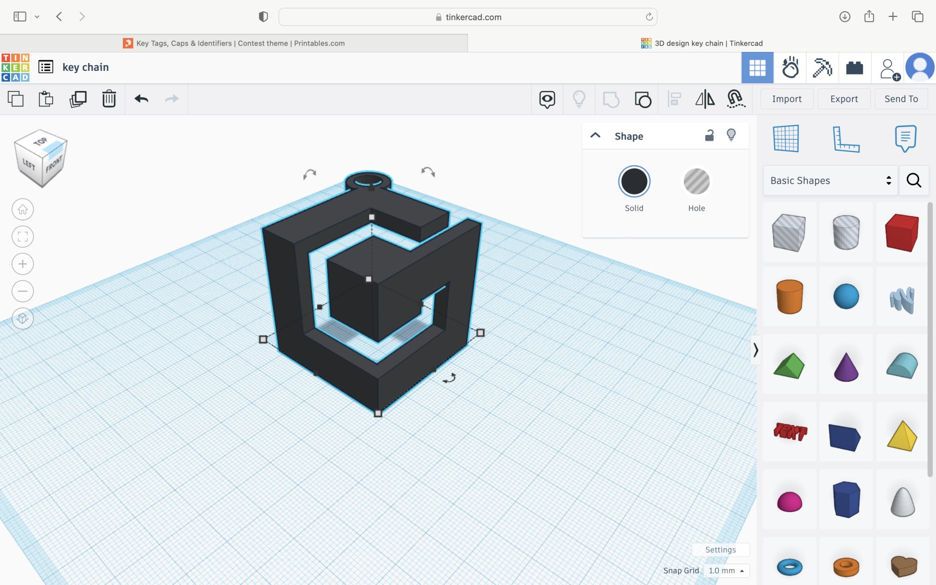Click the Solid color swatch

point(634,182)
